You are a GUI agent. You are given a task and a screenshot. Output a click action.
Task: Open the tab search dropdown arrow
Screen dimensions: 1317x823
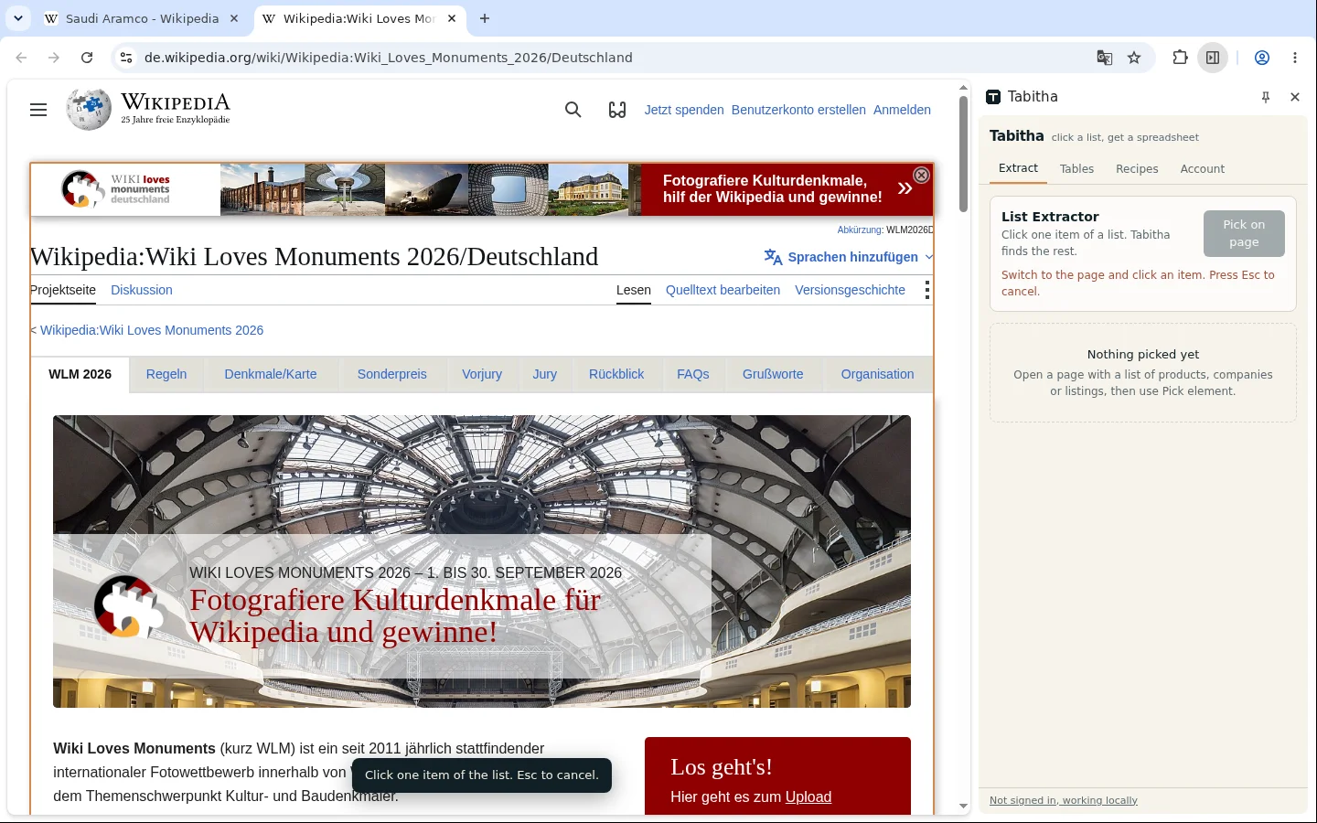tap(17, 18)
